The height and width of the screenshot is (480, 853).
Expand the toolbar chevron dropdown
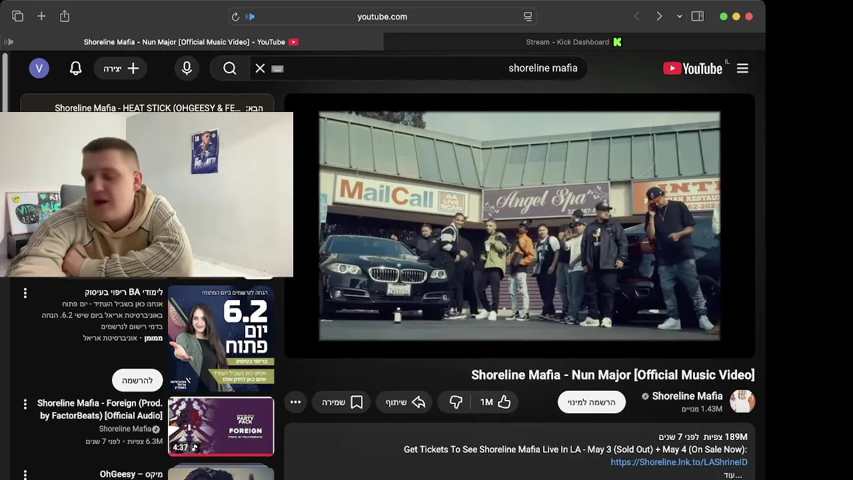[679, 17]
